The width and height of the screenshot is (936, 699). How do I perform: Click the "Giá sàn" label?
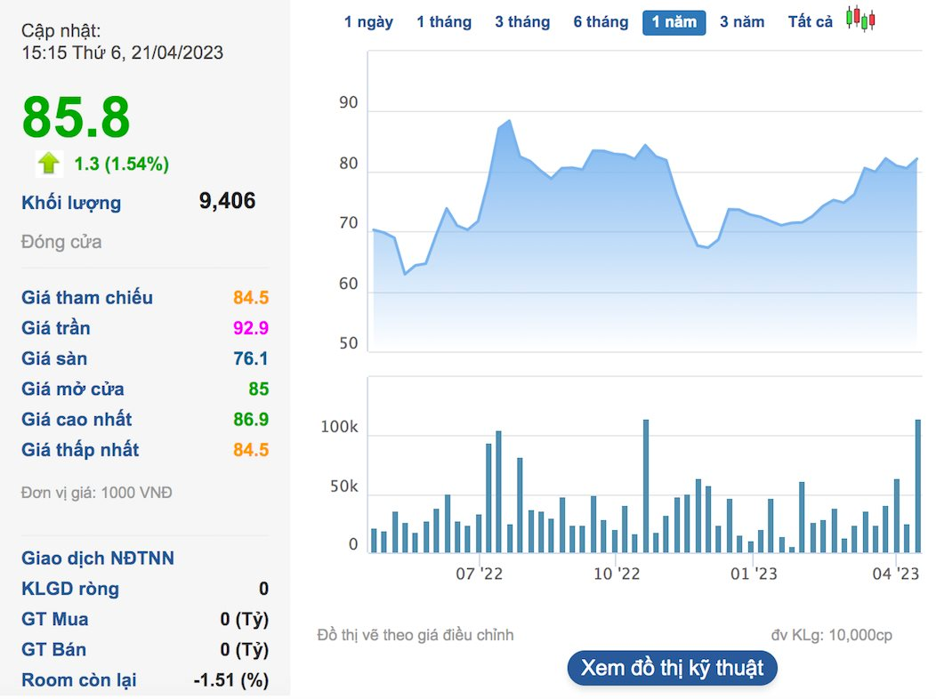pos(54,358)
